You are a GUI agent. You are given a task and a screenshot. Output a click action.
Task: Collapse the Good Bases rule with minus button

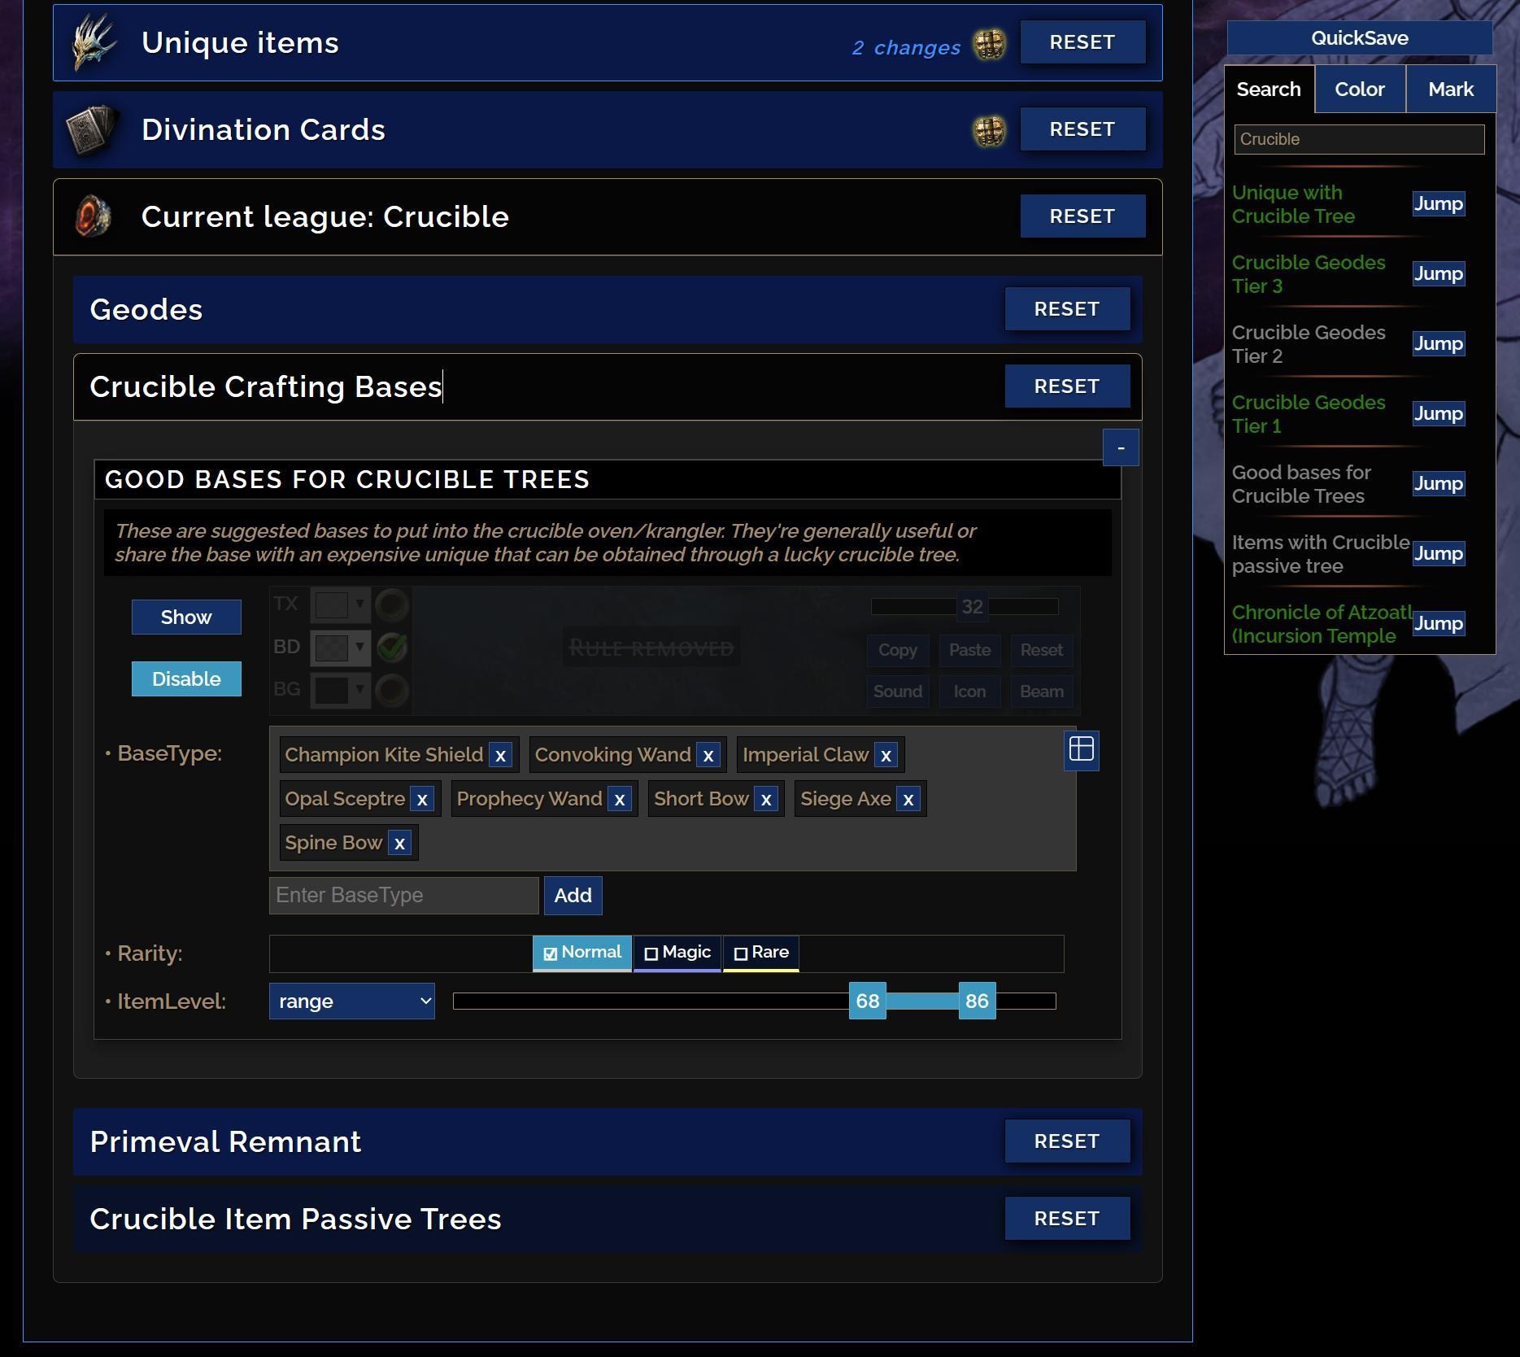[1121, 448]
